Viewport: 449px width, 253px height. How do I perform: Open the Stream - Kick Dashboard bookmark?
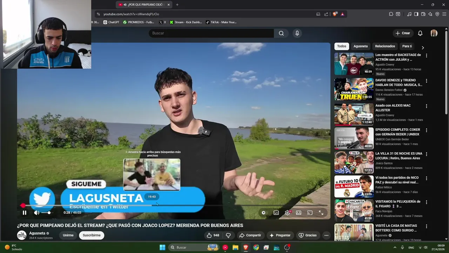coord(186,22)
